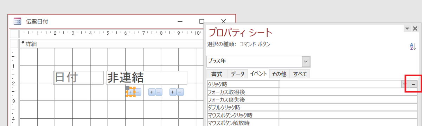Grab the gray move handle of selected button
Image resolution: width=422 pixels, height=126 pixels.
click(128, 87)
